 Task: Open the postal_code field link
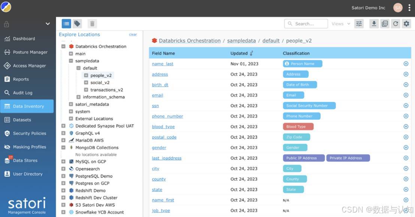164,137
